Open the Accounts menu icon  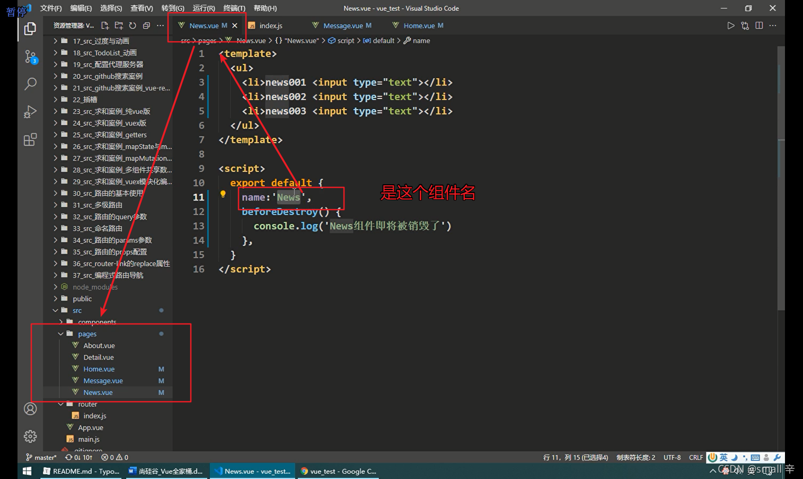30,409
